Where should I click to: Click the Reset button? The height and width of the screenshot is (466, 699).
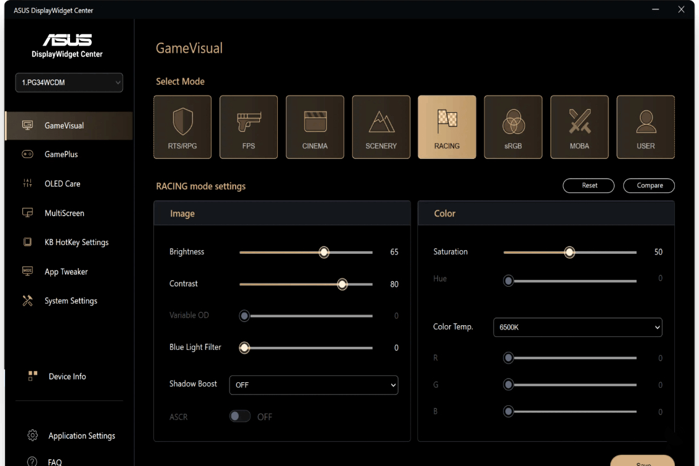click(x=589, y=186)
